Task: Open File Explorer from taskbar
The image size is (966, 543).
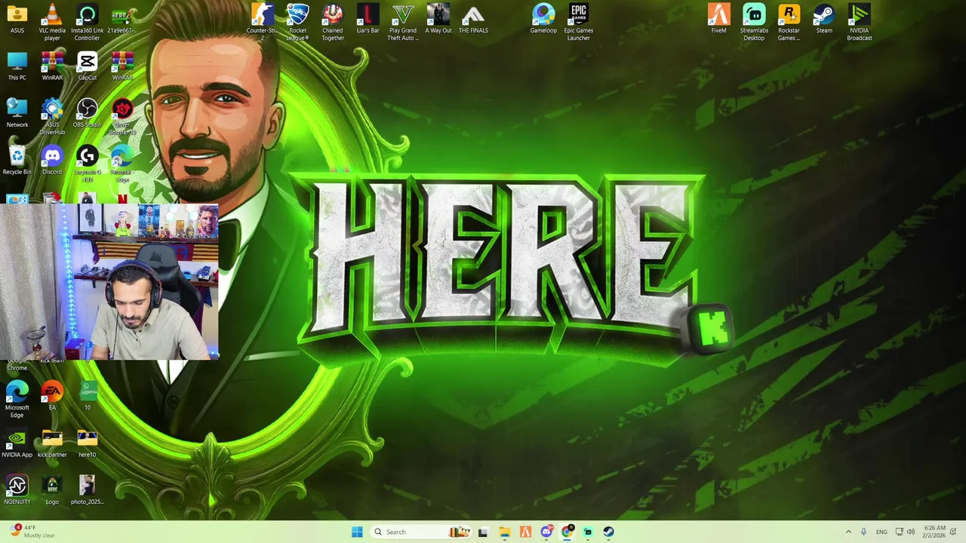Action: tap(504, 532)
